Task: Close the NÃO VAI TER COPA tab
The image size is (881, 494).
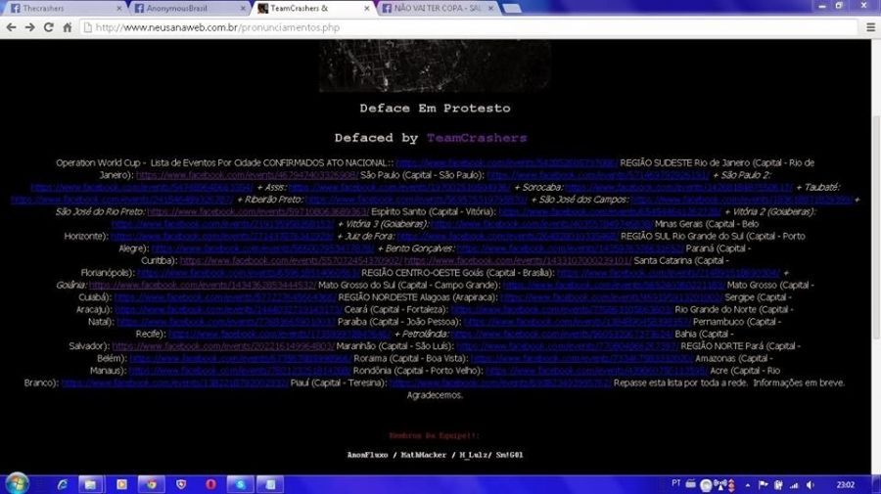Action: [x=490, y=9]
